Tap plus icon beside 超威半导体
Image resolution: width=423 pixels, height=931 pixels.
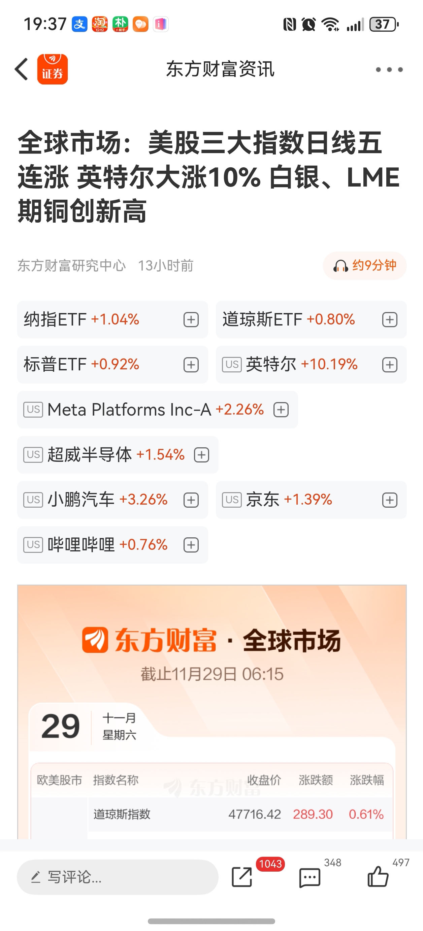coord(202,455)
